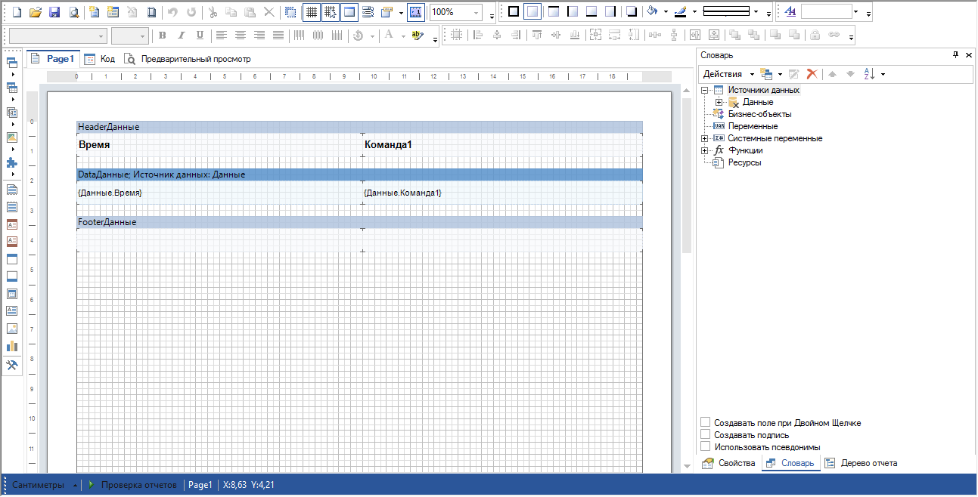This screenshot has width=978, height=497.
Task: Open the fill color dropdown arrow
Action: 666,12
